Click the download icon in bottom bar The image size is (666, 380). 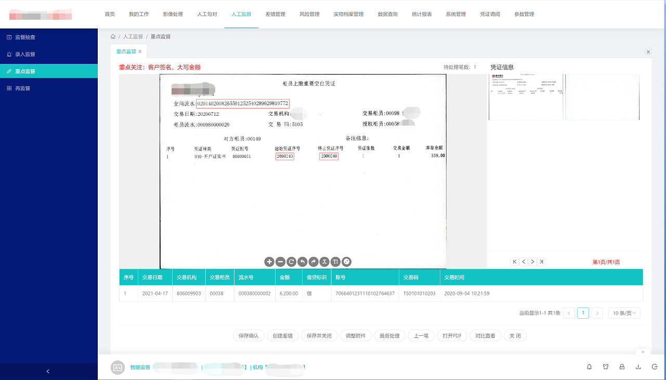(x=638, y=367)
